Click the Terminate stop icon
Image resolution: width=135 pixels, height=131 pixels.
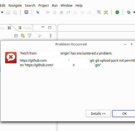tap(61, 12)
